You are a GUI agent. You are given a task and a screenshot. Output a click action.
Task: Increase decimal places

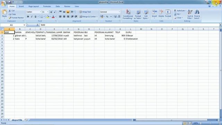(115, 17)
